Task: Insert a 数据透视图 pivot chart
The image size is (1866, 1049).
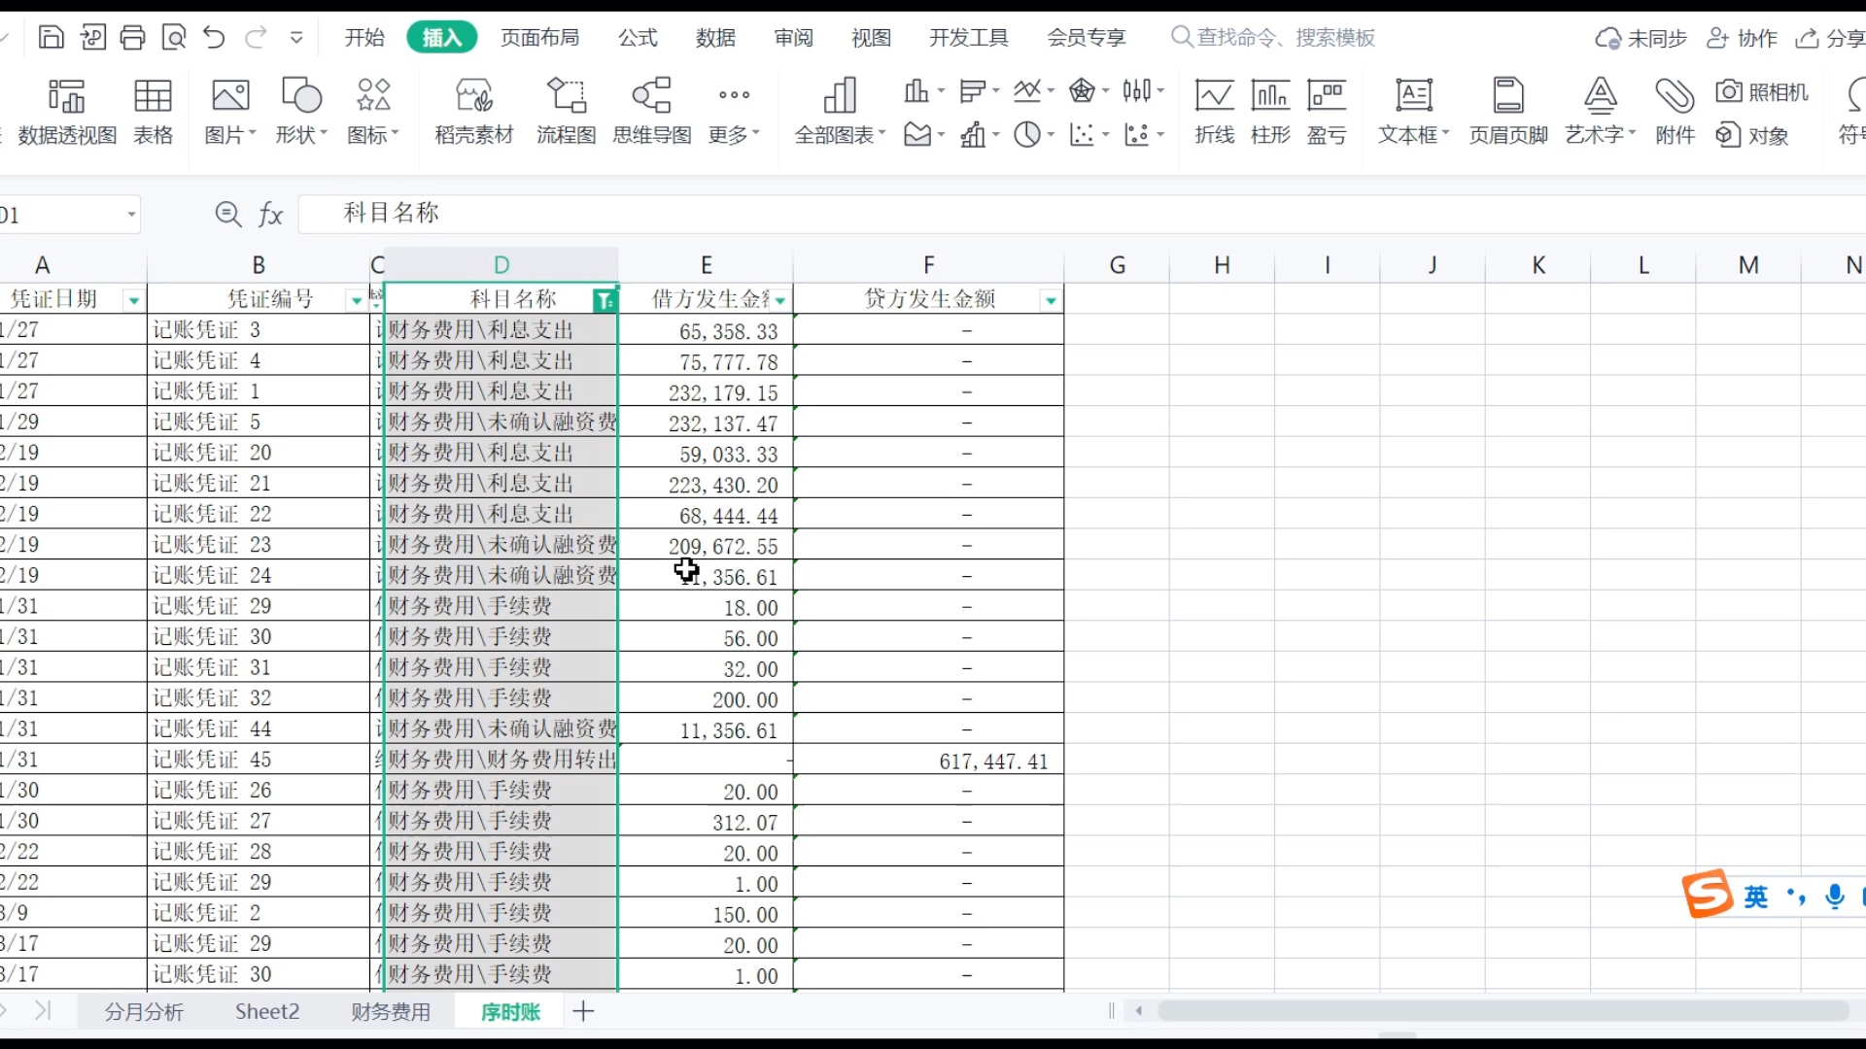Action: [x=66, y=109]
